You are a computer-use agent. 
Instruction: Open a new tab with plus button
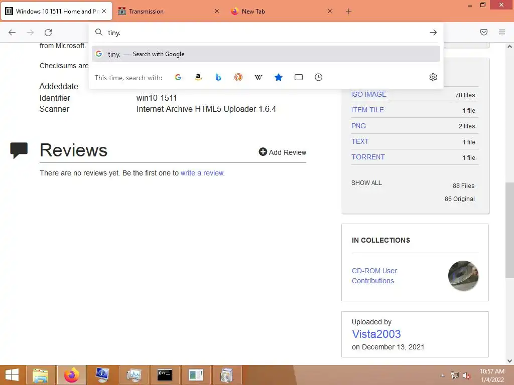pyautogui.click(x=348, y=12)
